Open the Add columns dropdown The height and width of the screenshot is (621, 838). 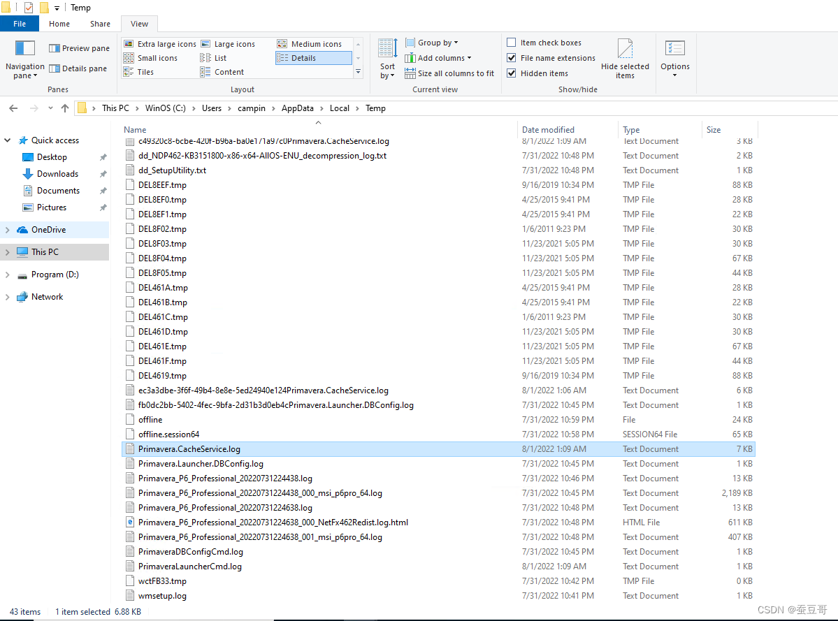pos(438,58)
